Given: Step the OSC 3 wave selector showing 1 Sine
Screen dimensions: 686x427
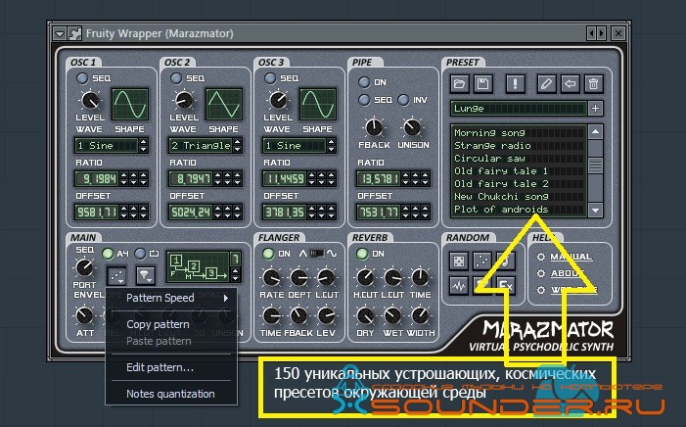Looking at the screenshot, I should pyautogui.click(x=331, y=145).
